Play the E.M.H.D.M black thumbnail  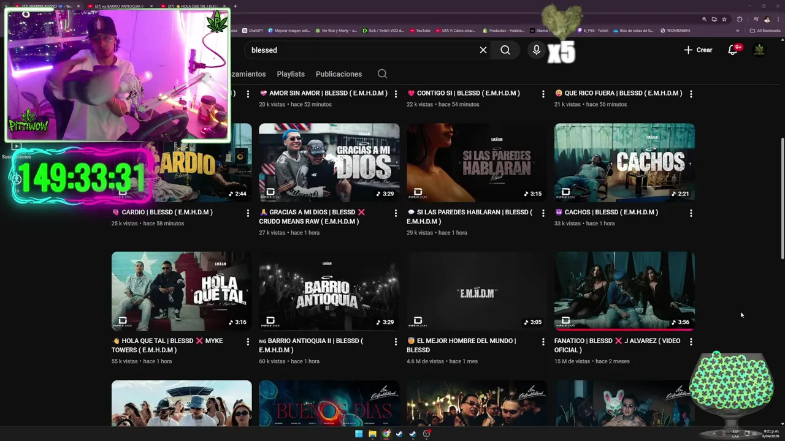point(477,291)
